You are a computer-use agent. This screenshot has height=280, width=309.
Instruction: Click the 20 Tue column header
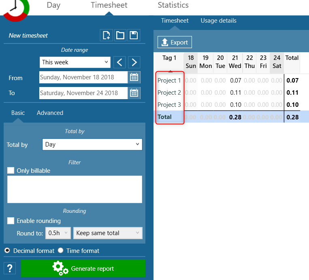[x=220, y=62]
